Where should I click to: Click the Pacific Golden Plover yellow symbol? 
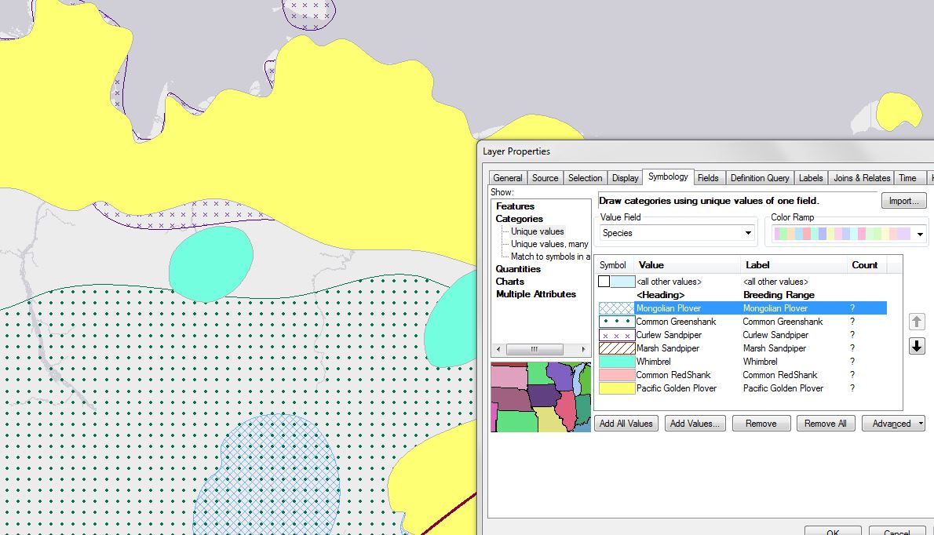[616, 388]
